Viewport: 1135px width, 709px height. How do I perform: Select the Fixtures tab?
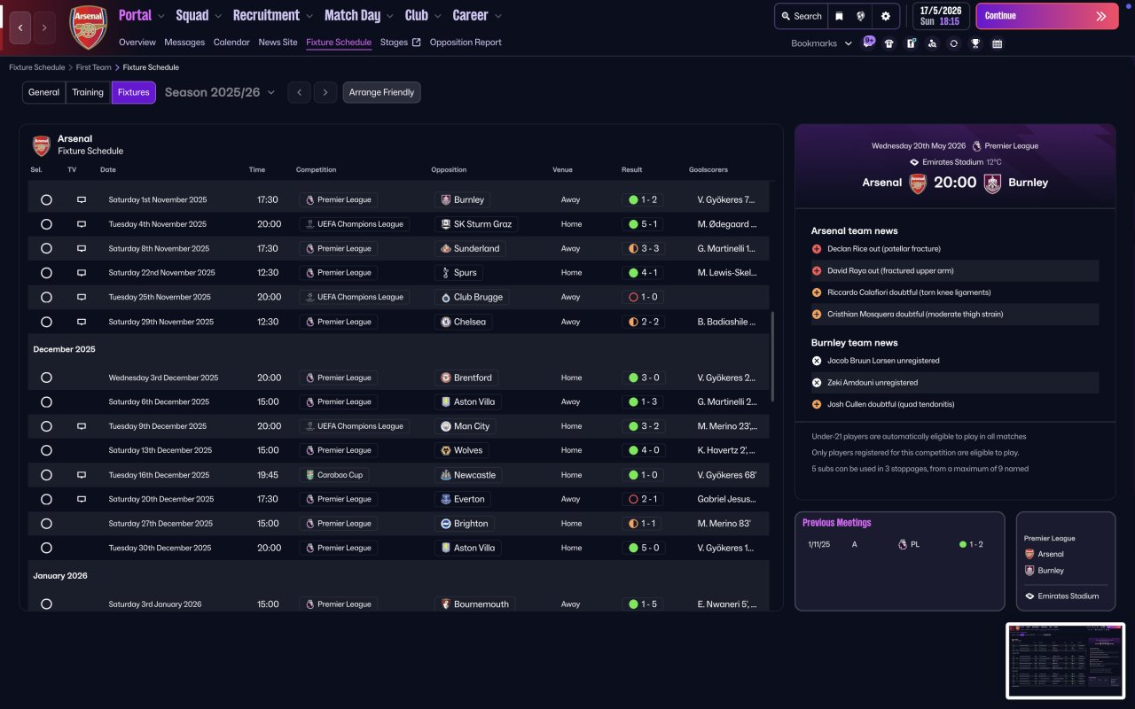click(134, 92)
